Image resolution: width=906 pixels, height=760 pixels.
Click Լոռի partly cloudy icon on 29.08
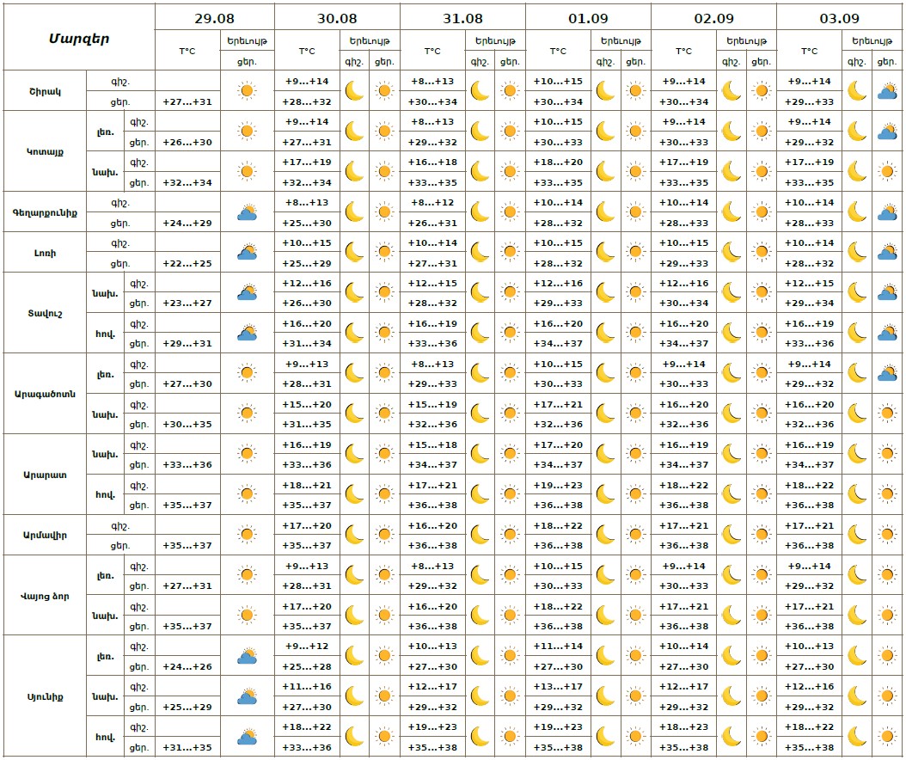click(x=247, y=252)
